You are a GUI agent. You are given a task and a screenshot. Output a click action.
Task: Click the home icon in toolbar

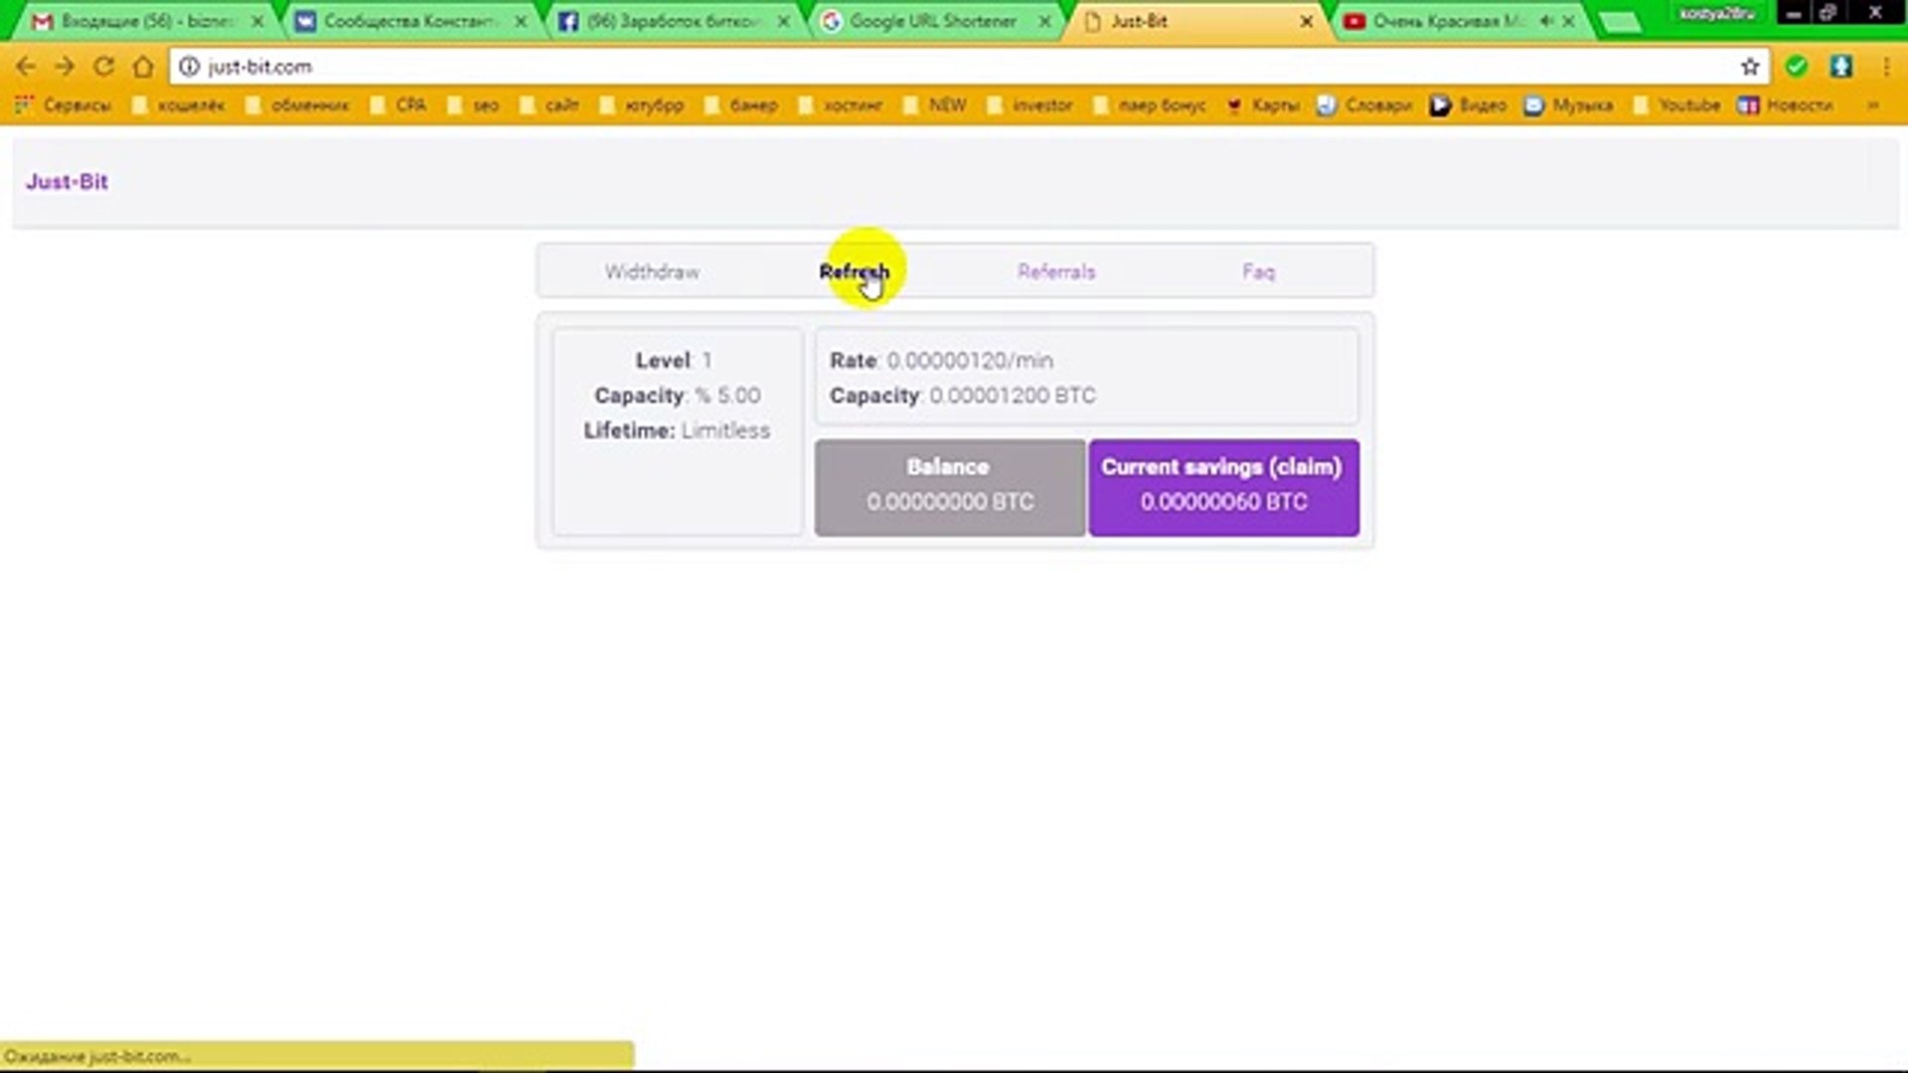pyautogui.click(x=143, y=67)
